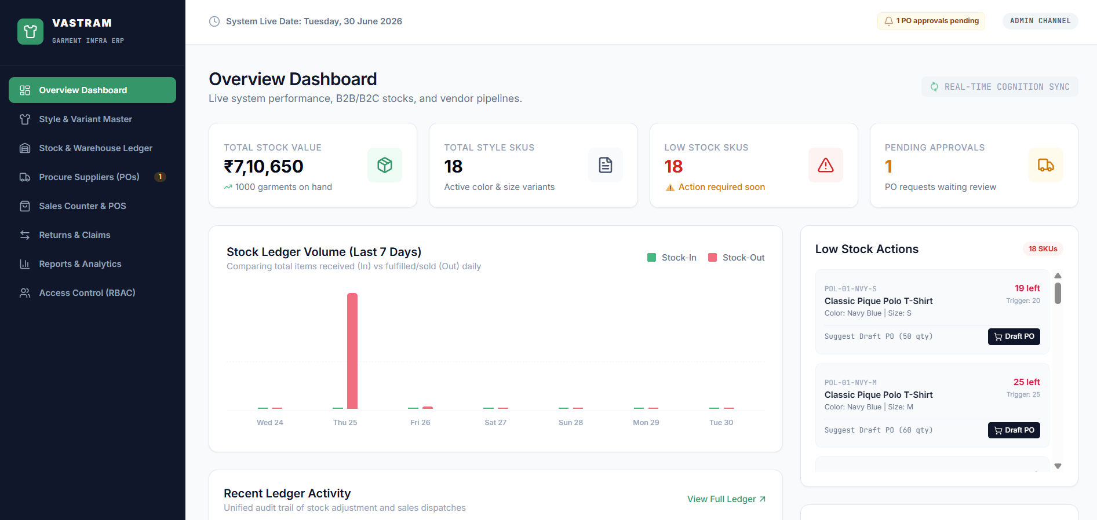
Task: Open View Full Ledger link
Action: (x=726, y=499)
